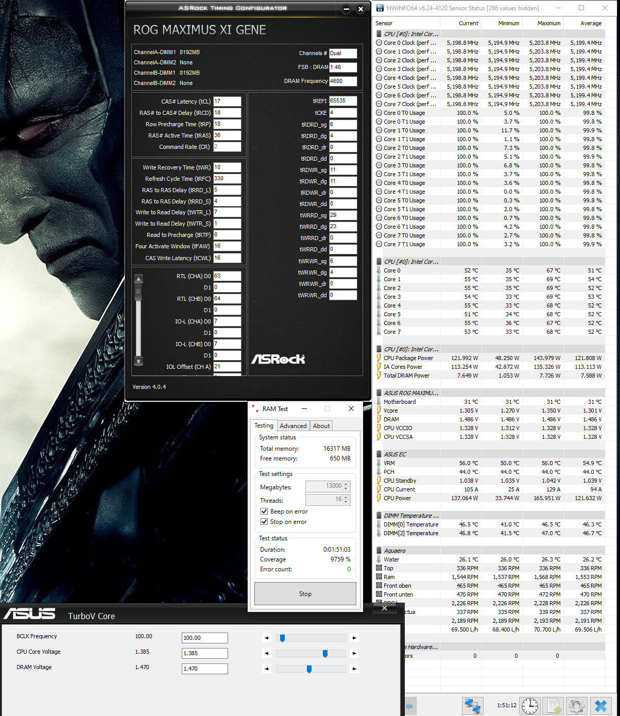Open HWiNFO sensor settings gear icon

(577, 705)
